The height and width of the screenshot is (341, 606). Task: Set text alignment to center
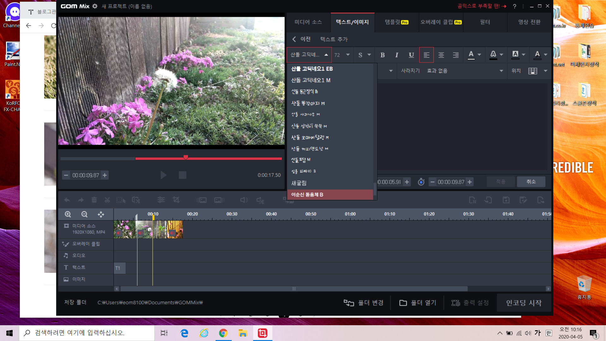[441, 55]
